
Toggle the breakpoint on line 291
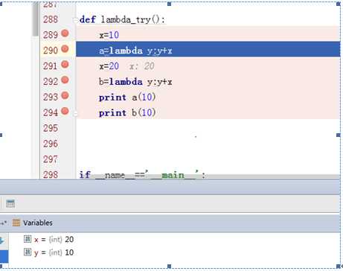(x=65, y=65)
